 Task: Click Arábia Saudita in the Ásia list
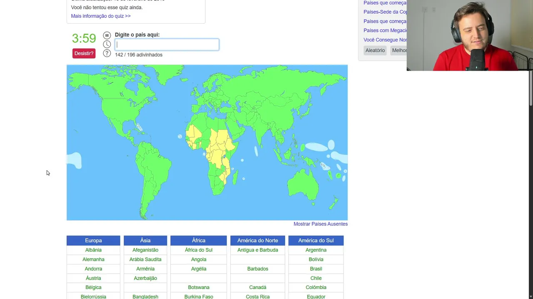[x=145, y=259]
